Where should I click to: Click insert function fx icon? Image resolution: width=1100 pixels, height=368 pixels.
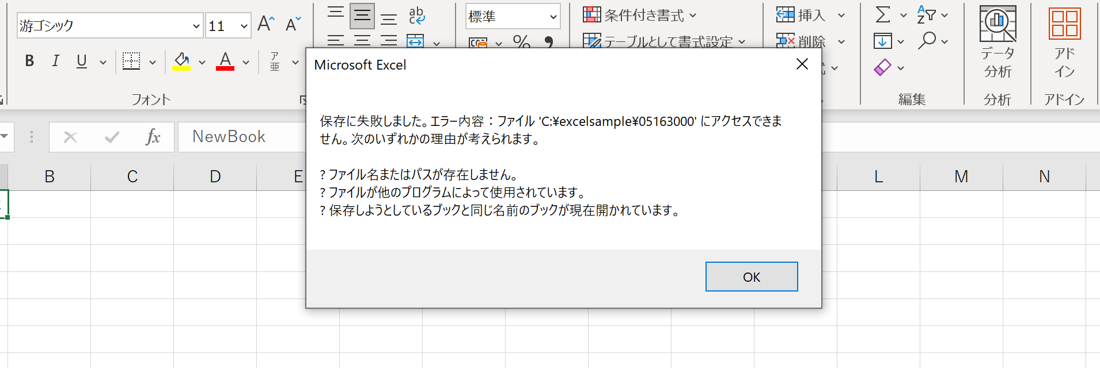point(153,137)
